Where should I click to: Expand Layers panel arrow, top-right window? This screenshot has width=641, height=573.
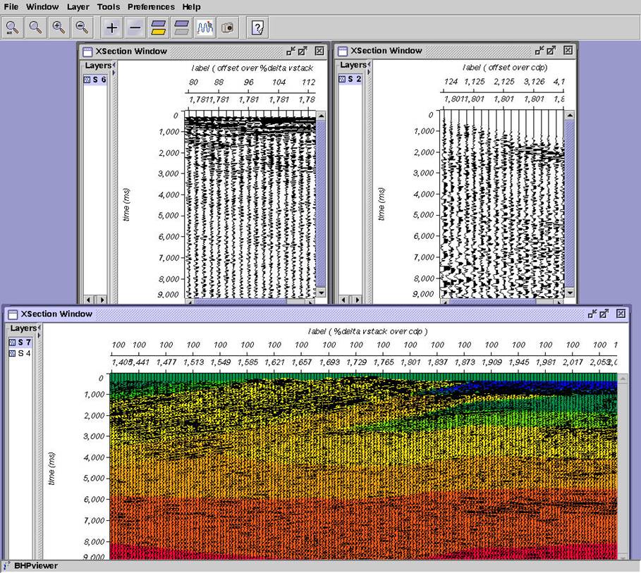369,72
